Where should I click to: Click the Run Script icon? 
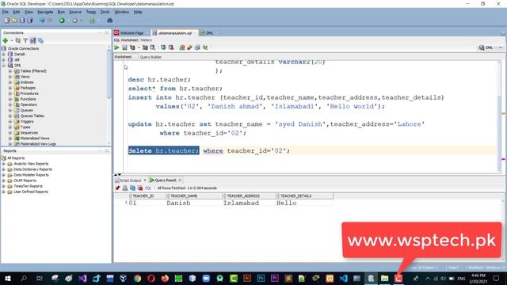(124, 47)
